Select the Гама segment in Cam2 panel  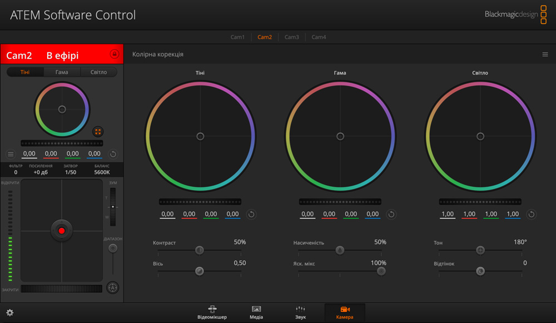(x=62, y=72)
